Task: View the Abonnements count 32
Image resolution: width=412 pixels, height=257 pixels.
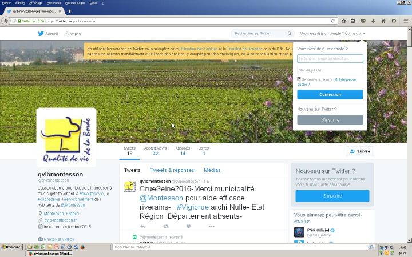Action: [x=155, y=151]
